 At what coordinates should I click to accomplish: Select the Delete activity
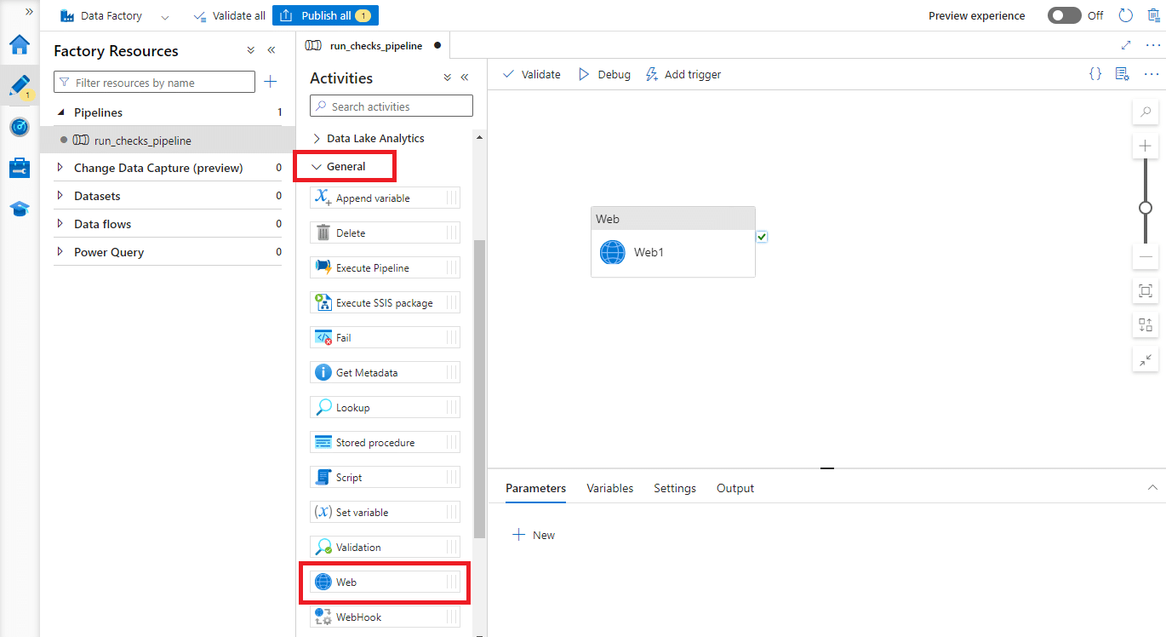(386, 232)
